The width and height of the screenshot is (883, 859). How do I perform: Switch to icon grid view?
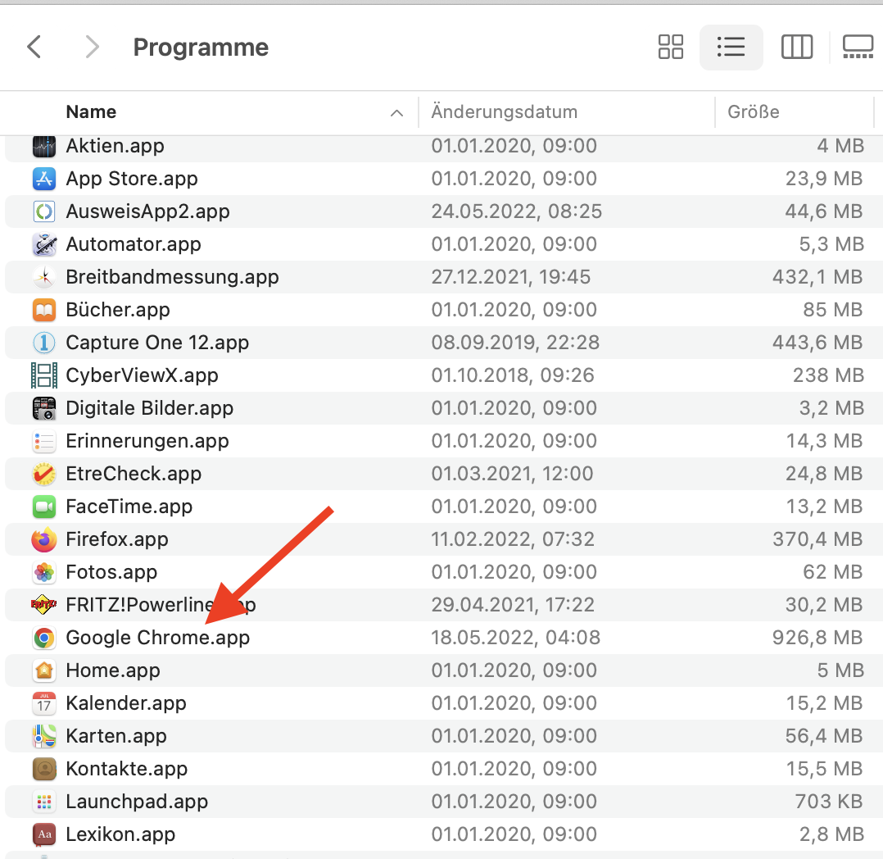[671, 48]
